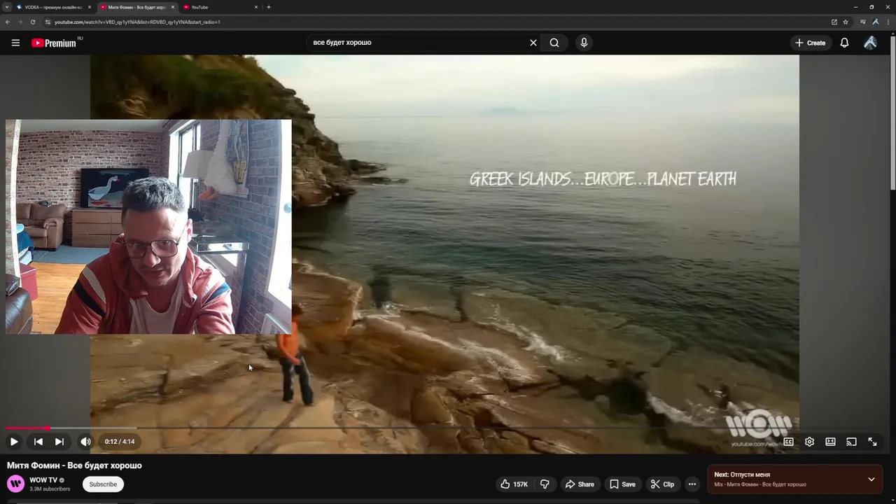Close the VODKA browser tab
896x504 pixels.
[89, 7]
